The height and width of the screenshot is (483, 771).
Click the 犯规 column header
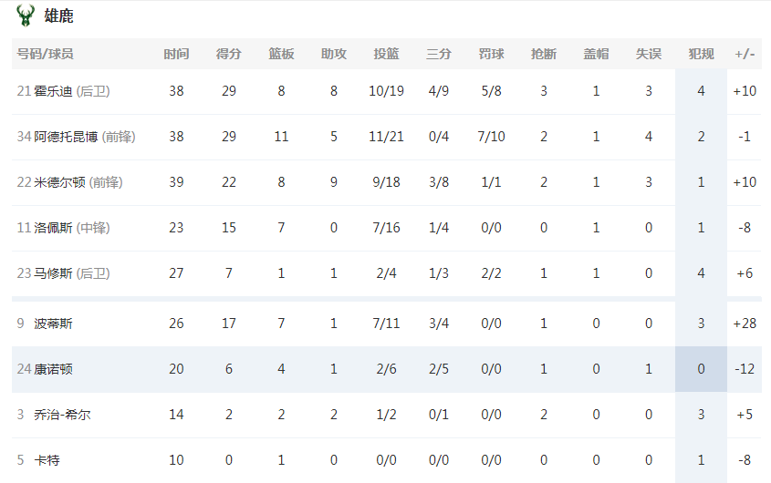[701, 54]
